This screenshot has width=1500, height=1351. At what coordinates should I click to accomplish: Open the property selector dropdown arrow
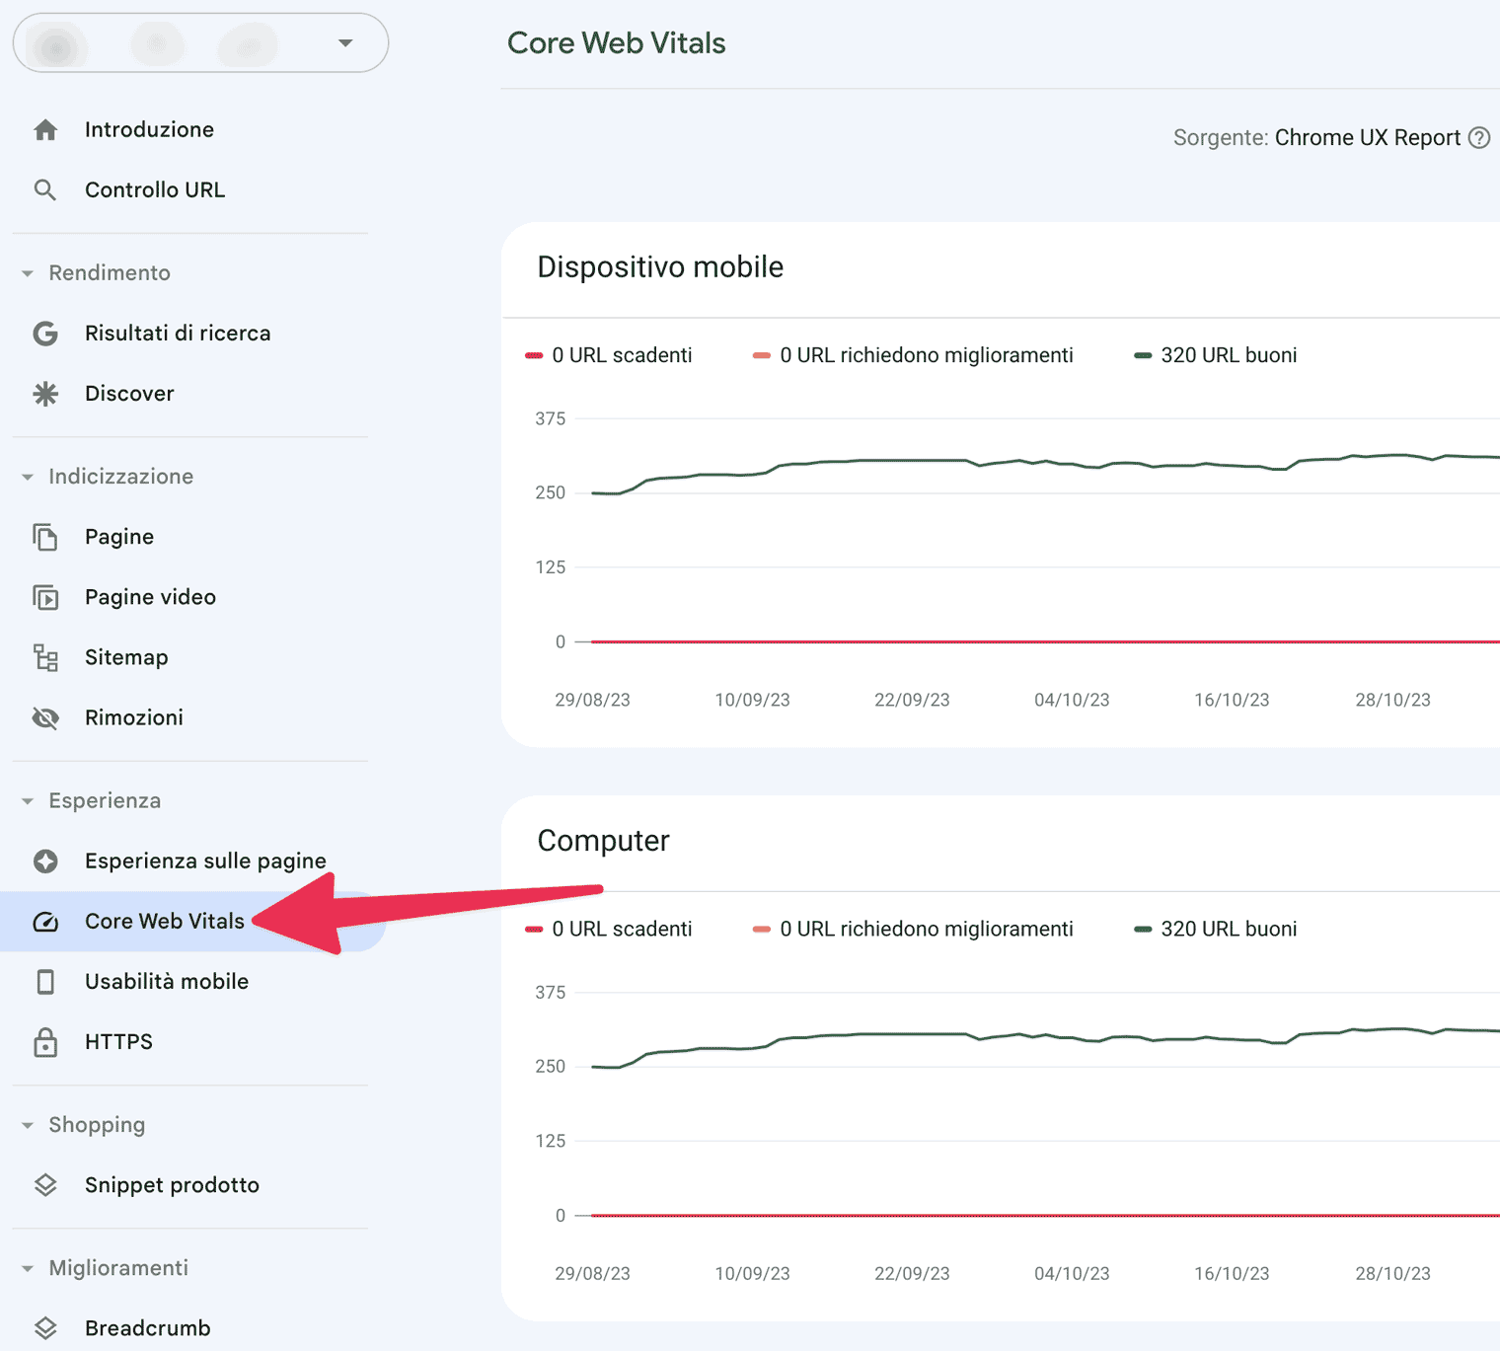345,43
